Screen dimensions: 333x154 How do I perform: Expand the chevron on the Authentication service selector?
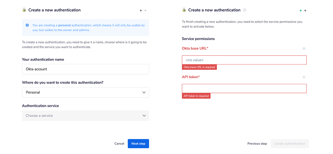(144, 116)
